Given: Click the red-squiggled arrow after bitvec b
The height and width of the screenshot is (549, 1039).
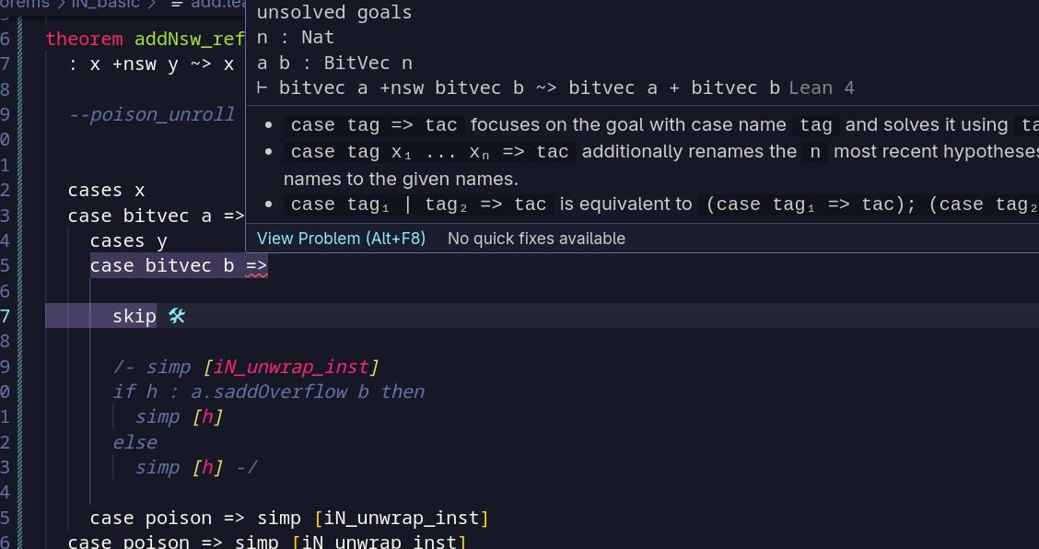Looking at the screenshot, I should coord(256,266).
